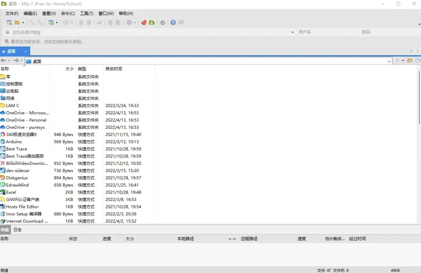The height and width of the screenshot is (273, 421).
Task: Click the green Xftp icon in the toolbar
Action: (152, 23)
